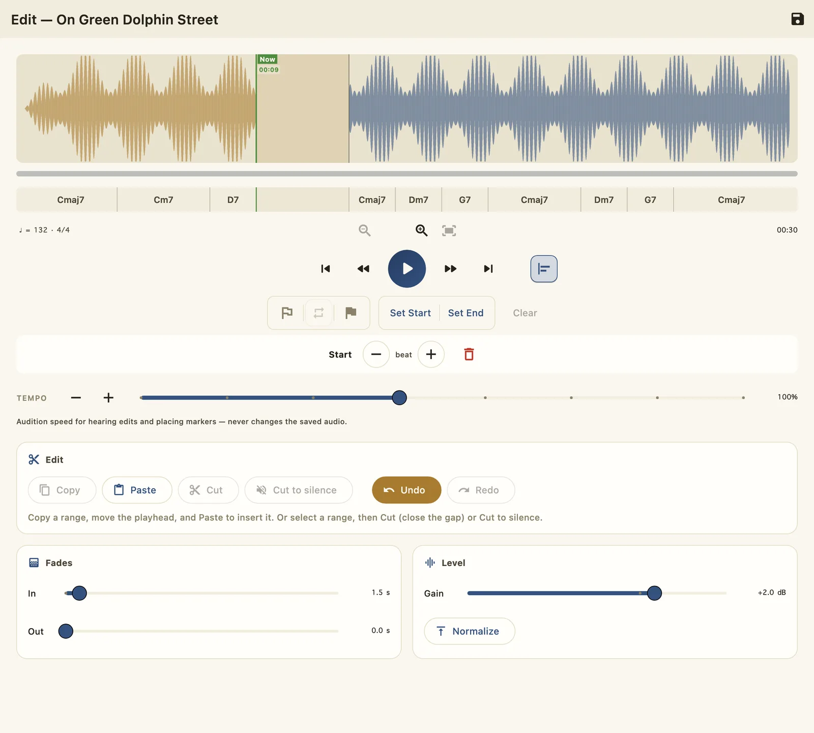Move Start marker back one beat
814x733 pixels.
[376, 354]
